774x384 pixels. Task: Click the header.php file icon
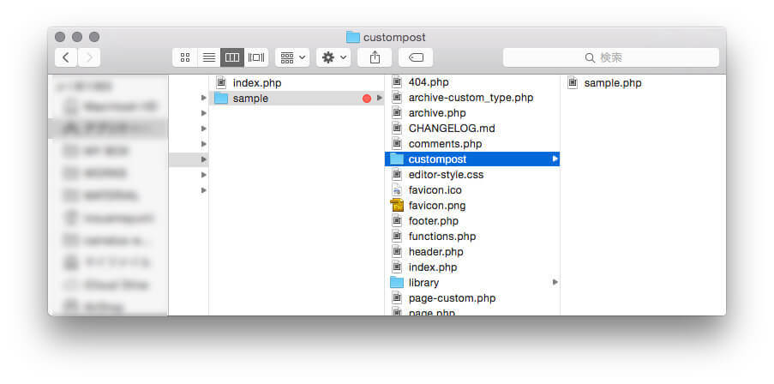point(397,252)
